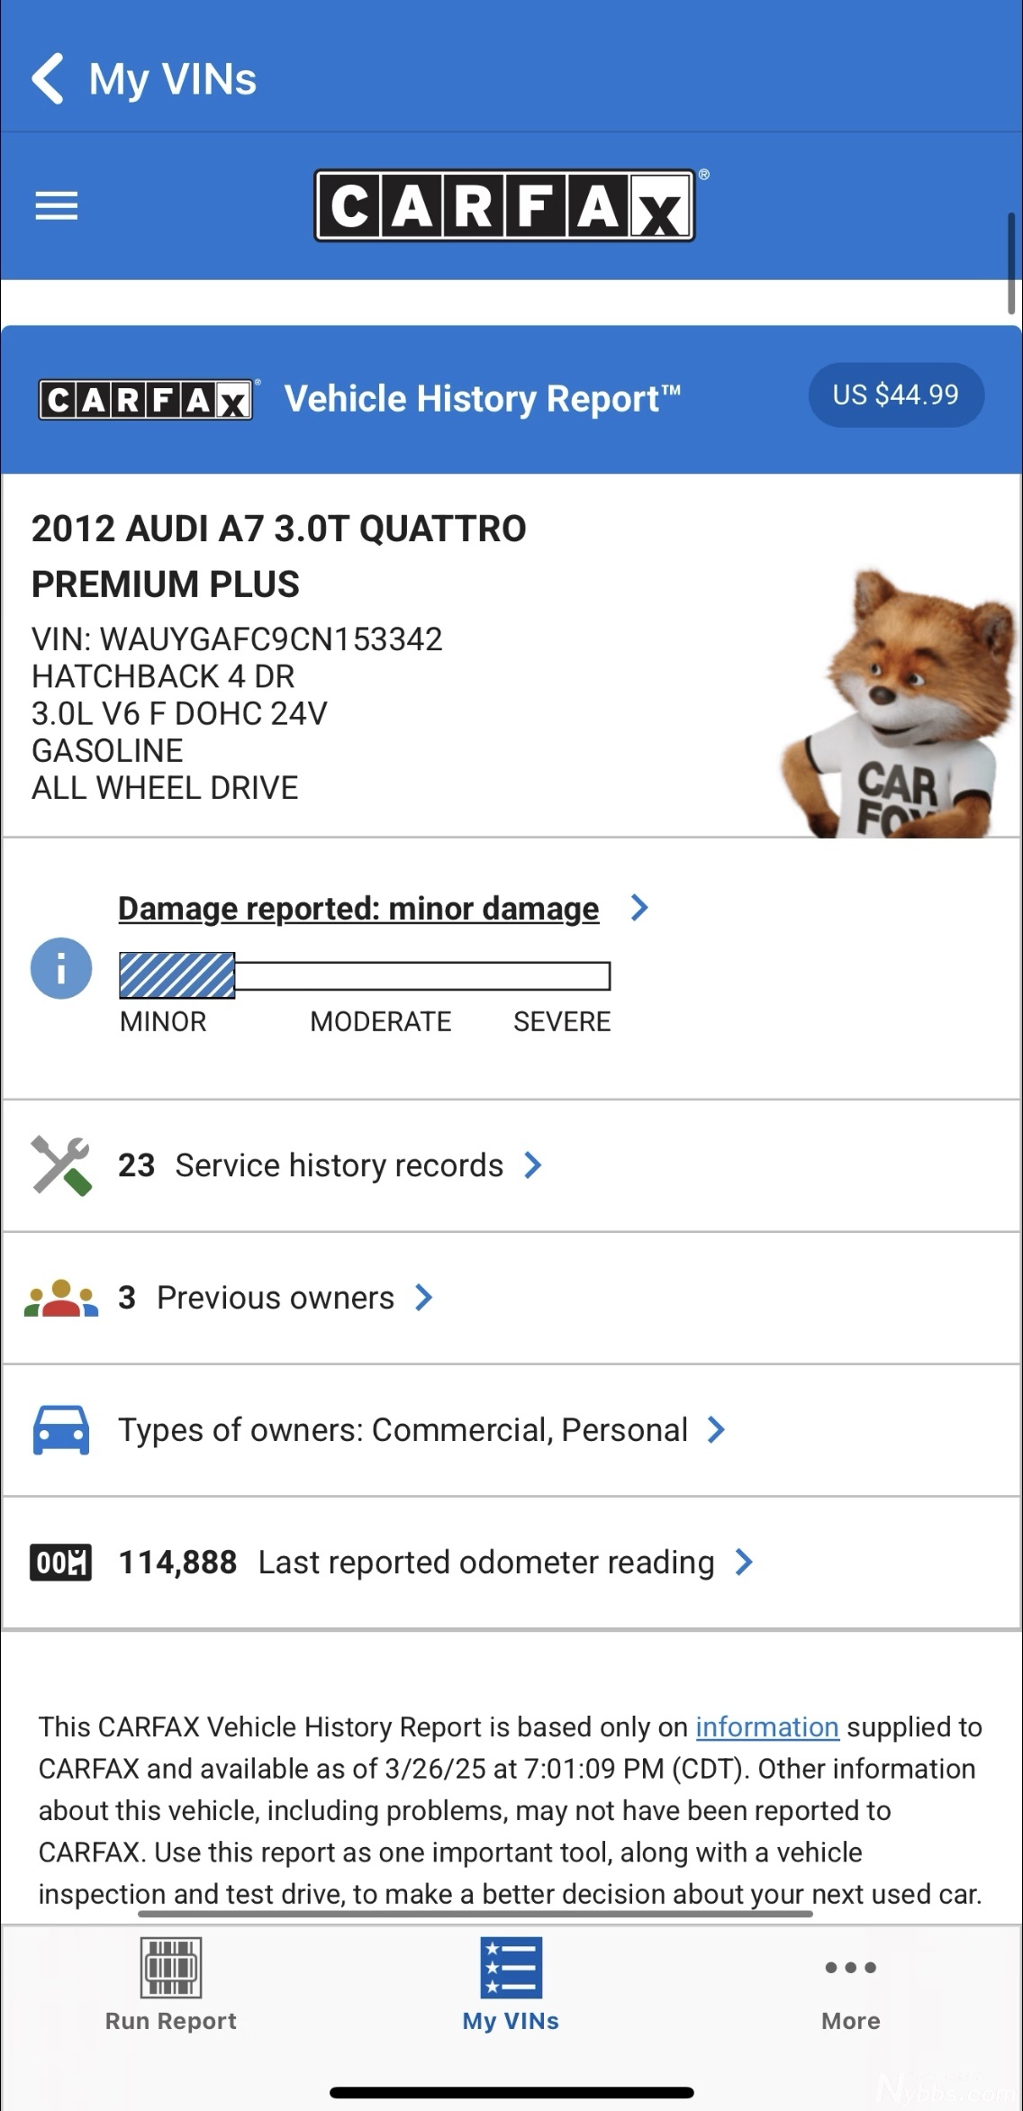Expand the 3 Previous owners chevron

click(x=424, y=1298)
